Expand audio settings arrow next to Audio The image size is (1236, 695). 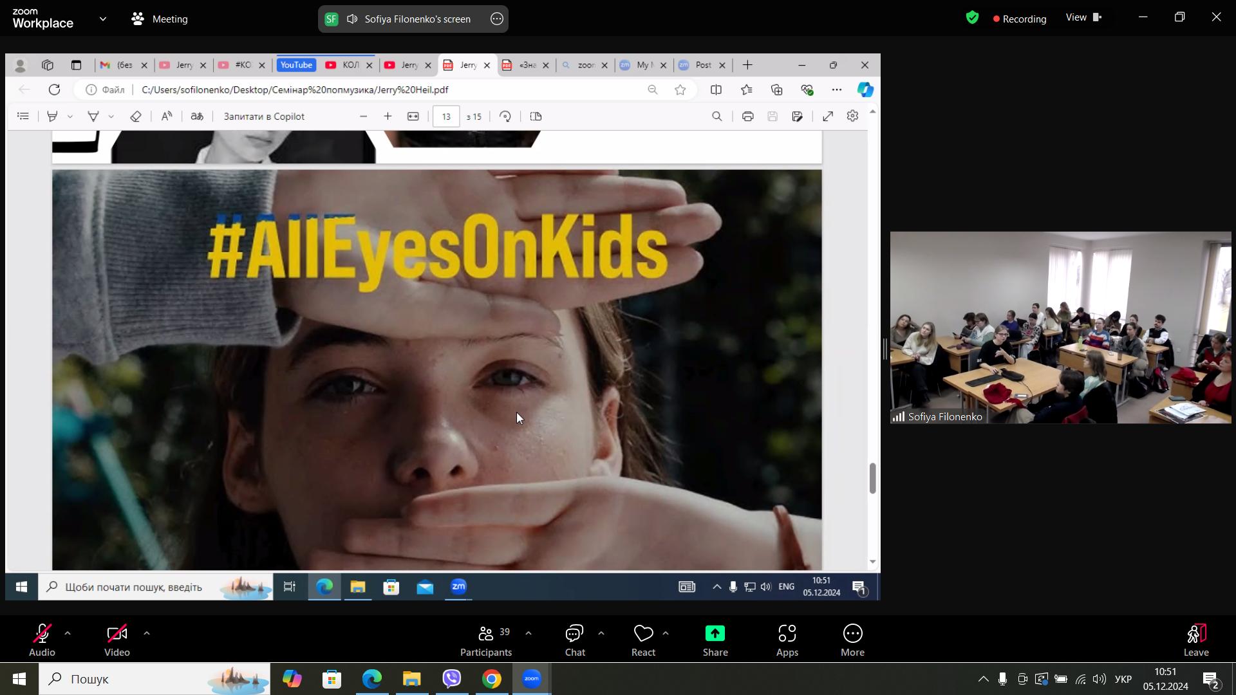tap(68, 633)
